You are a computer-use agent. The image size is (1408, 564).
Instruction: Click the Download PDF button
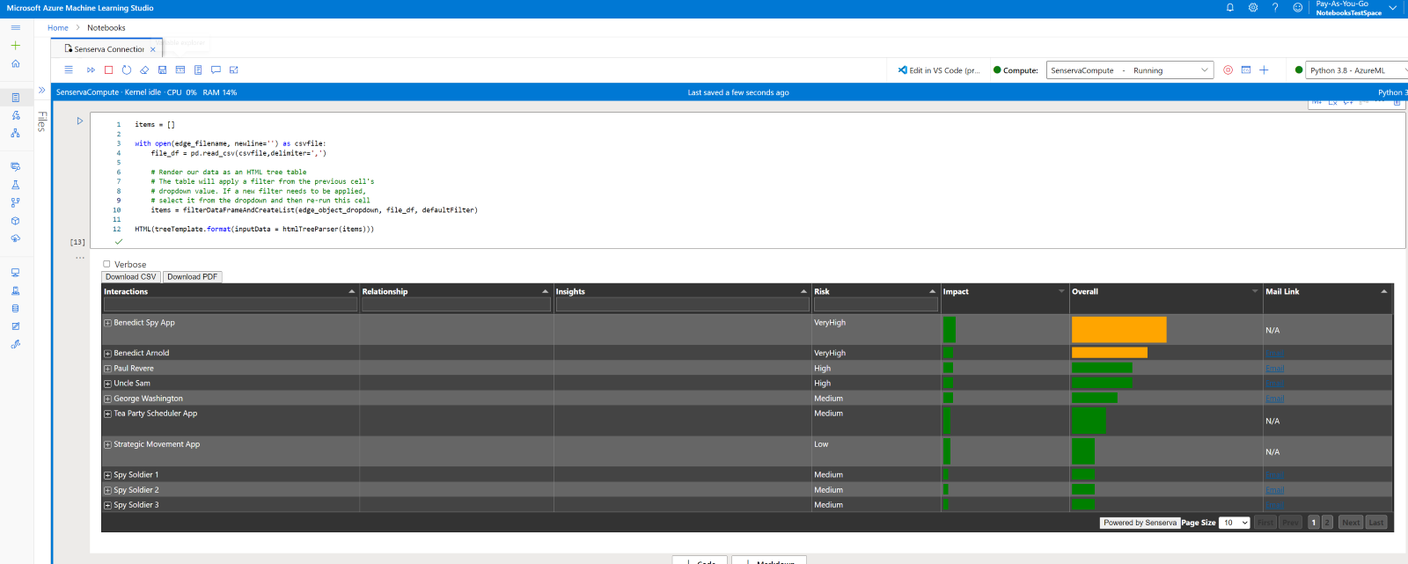tap(192, 276)
